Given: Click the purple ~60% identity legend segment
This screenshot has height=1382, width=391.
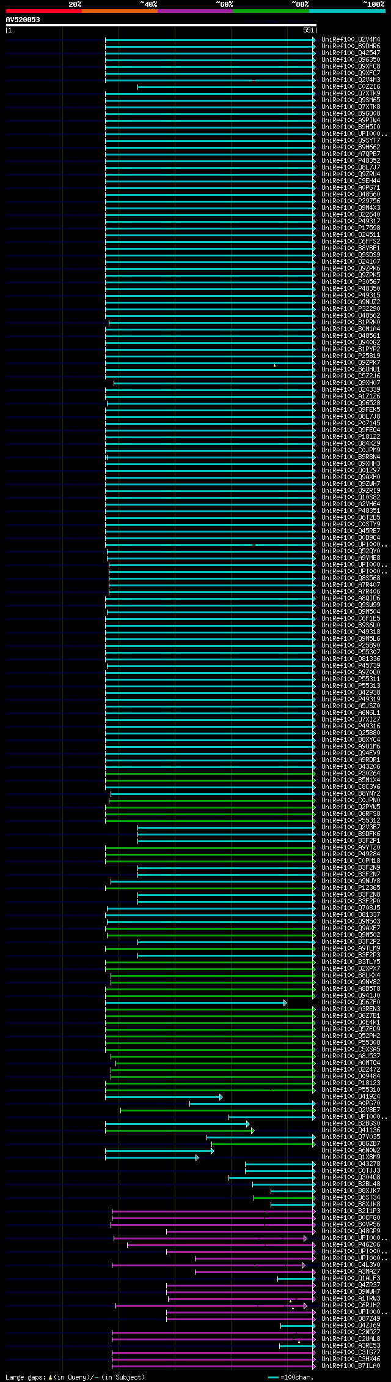Looking at the screenshot, I should (x=195, y=11).
